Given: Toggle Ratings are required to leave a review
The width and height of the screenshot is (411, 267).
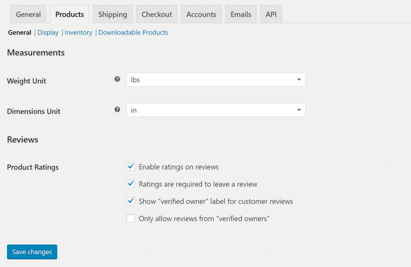Looking at the screenshot, I should coord(130,184).
